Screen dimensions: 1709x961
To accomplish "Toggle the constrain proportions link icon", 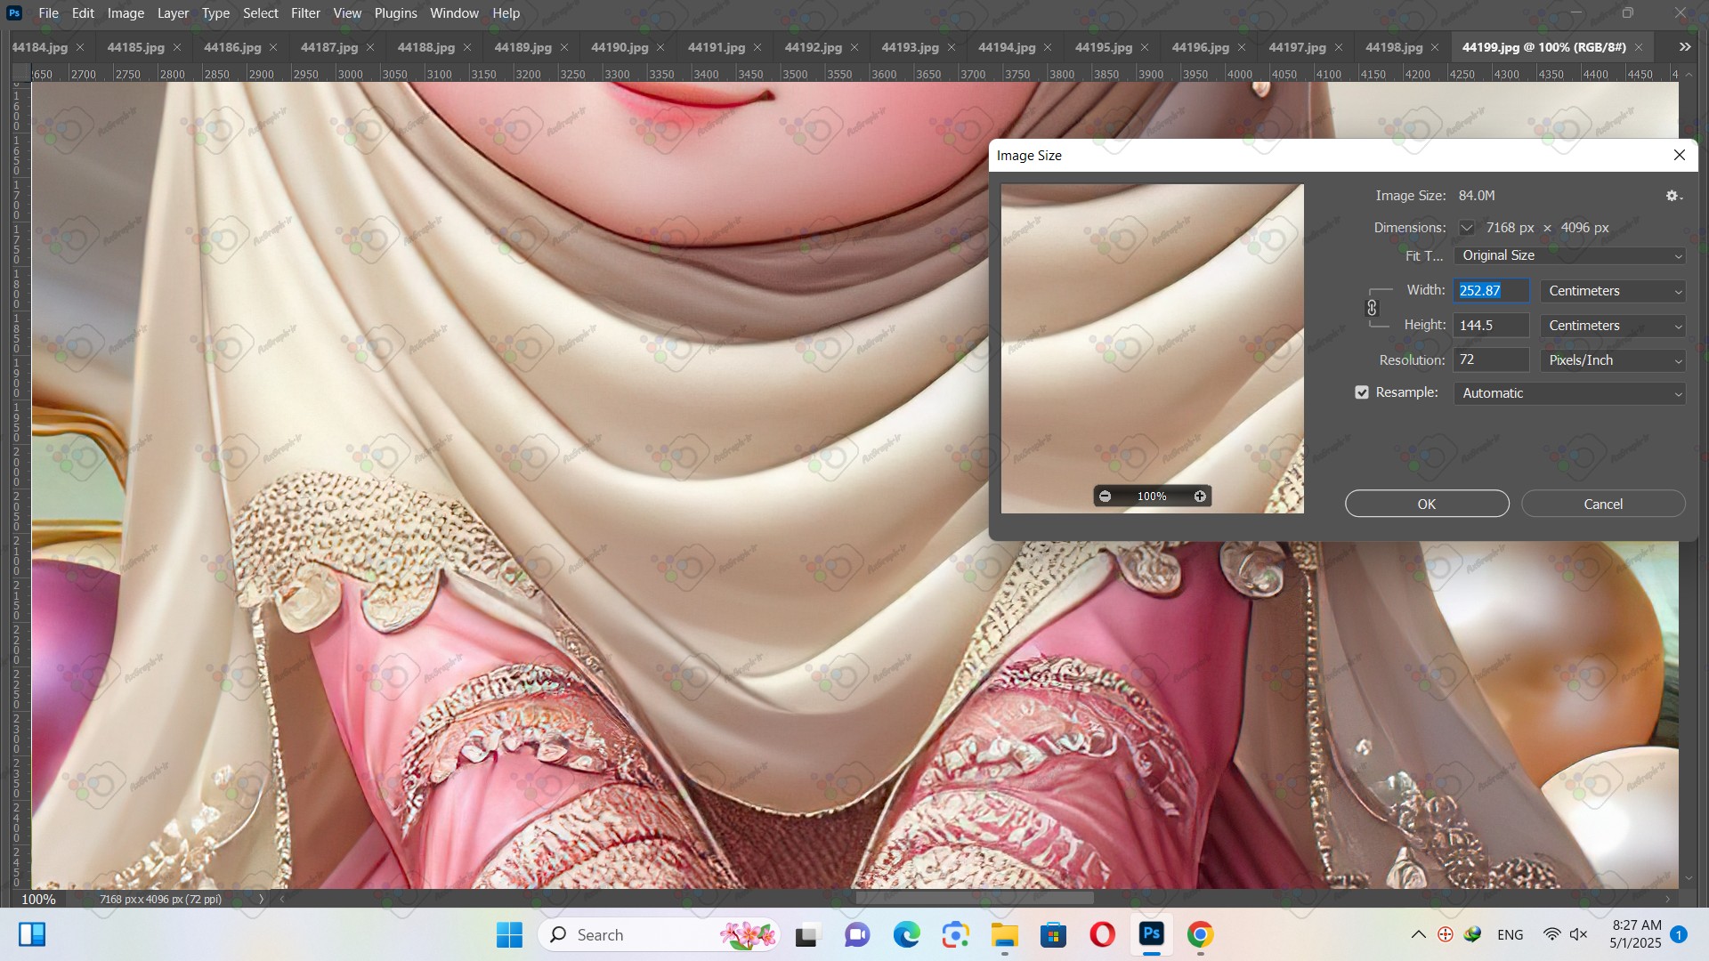I will coord(1372,308).
